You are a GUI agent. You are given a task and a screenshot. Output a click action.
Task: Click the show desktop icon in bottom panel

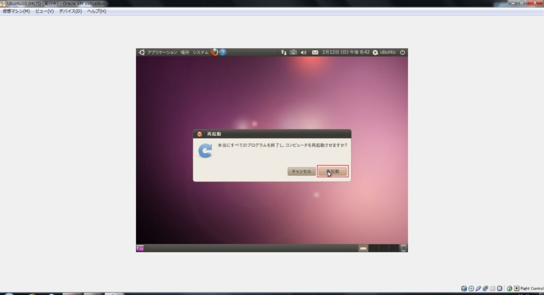[x=140, y=248]
